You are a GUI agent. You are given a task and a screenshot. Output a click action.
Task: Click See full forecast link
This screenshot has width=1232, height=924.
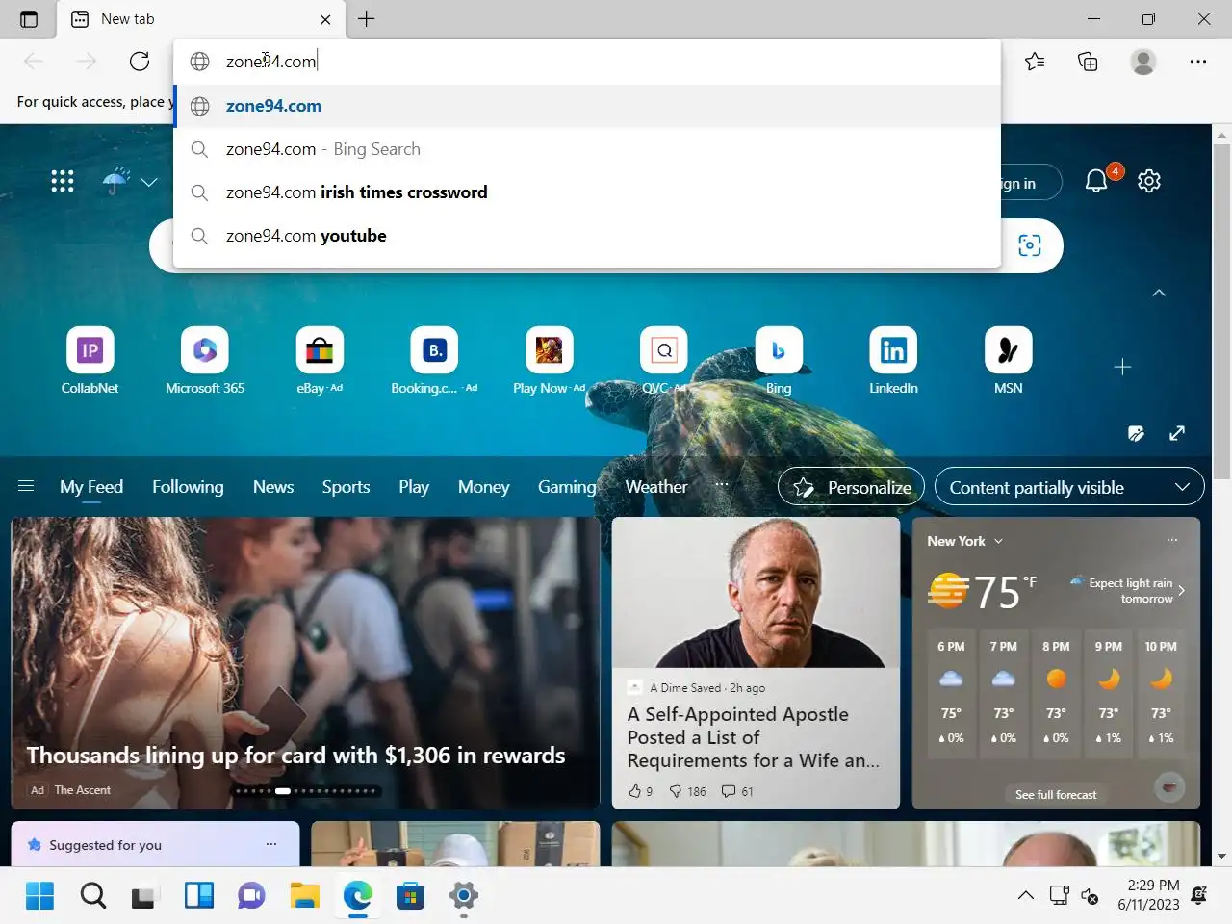tap(1056, 794)
